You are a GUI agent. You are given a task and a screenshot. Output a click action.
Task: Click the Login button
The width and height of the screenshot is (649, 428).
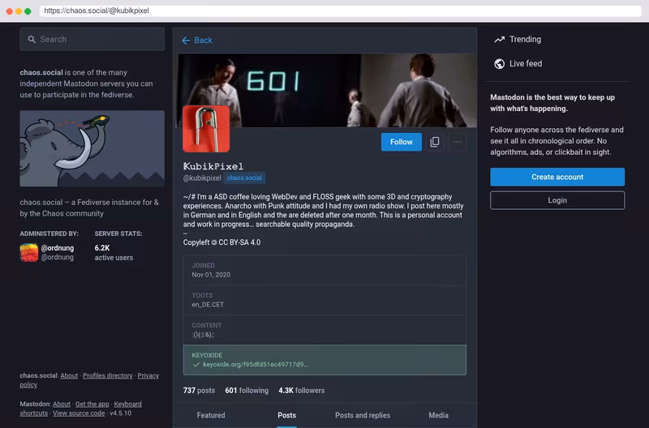557,200
